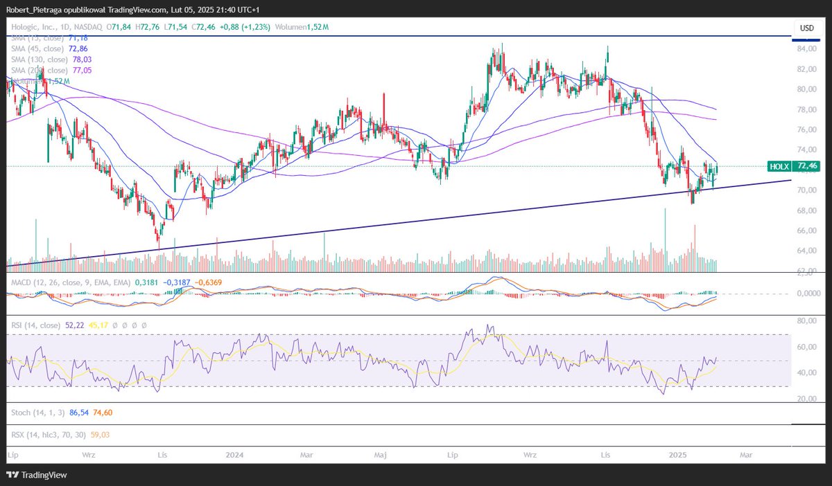The image size is (832, 486).
Task: Select the MACD (12, 26, close, 9, EMA, EMA) legend
Action: [x=69, y=283]
